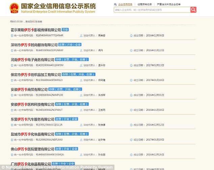Focus the company name search input field

point(152,10)
